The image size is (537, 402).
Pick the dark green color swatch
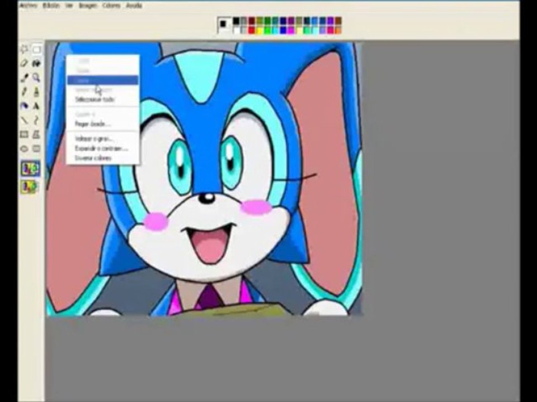coord(267,21)
